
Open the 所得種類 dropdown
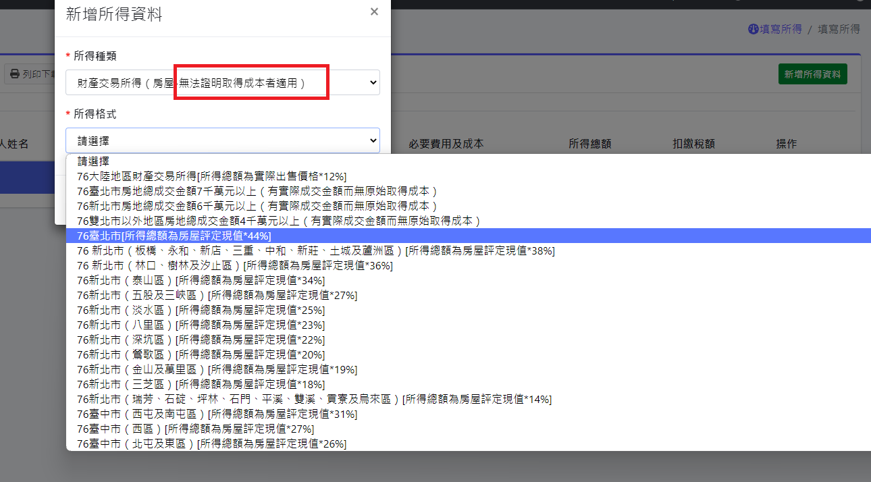223,82
